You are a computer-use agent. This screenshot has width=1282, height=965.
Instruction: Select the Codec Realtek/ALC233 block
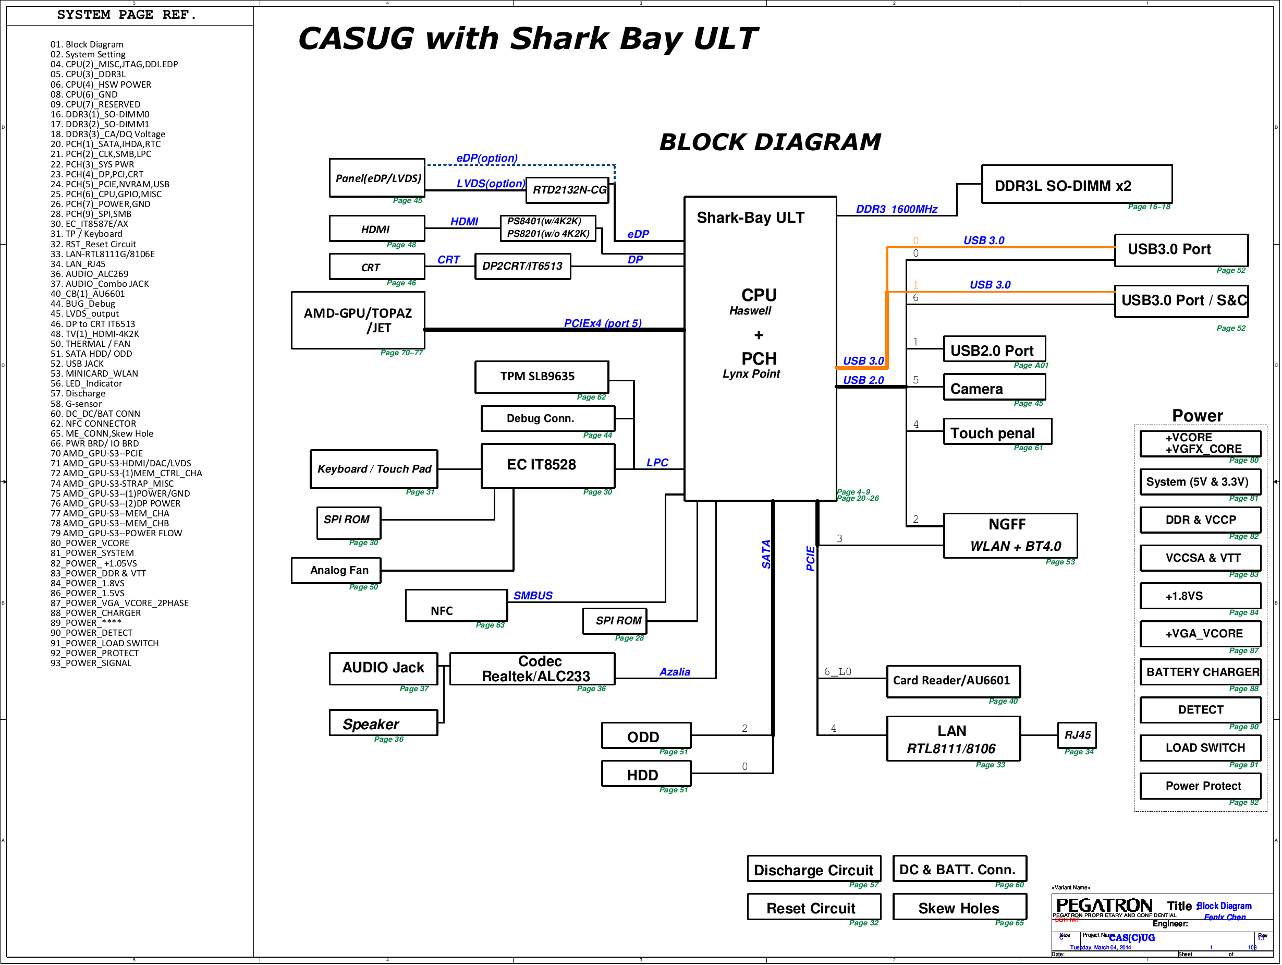(533, 669)
